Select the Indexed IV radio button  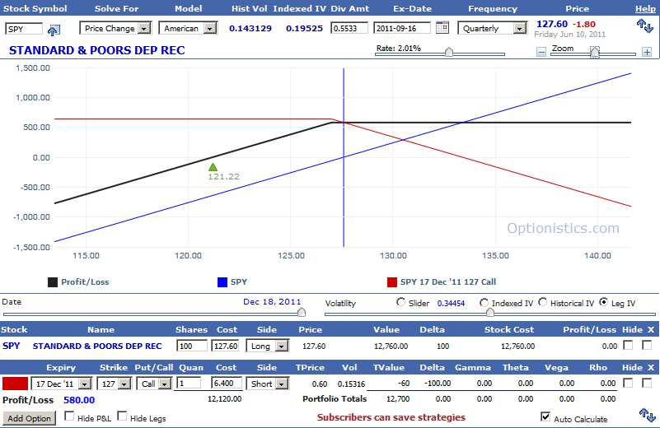(x=484, y=302)
